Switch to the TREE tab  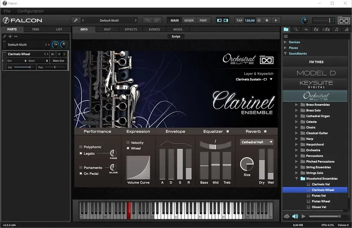tap(36, 29)
